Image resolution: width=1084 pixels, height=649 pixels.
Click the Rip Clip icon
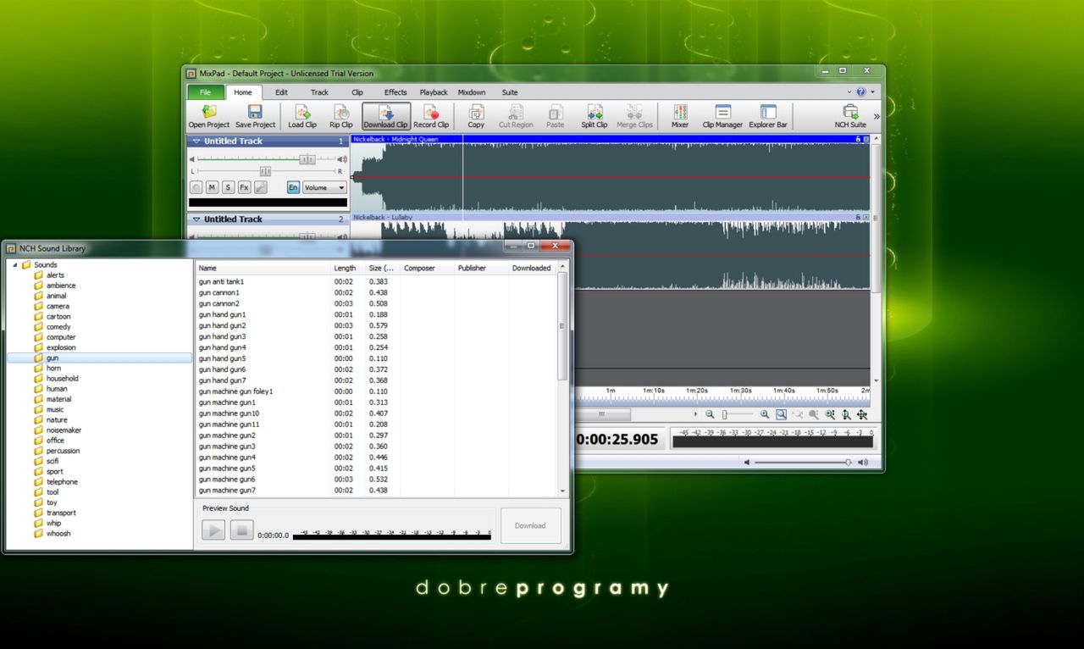pos(341,112)
